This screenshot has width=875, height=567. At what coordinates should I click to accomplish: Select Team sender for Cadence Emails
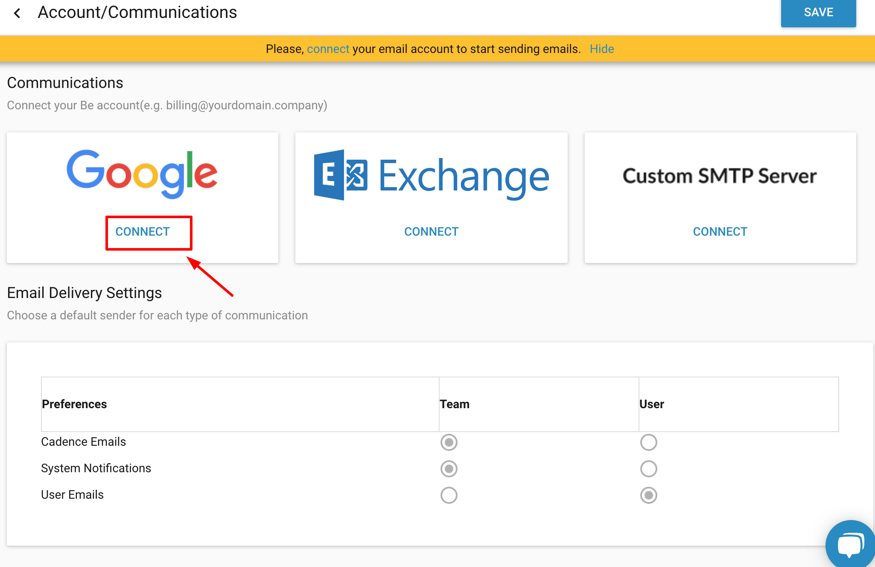449,442
